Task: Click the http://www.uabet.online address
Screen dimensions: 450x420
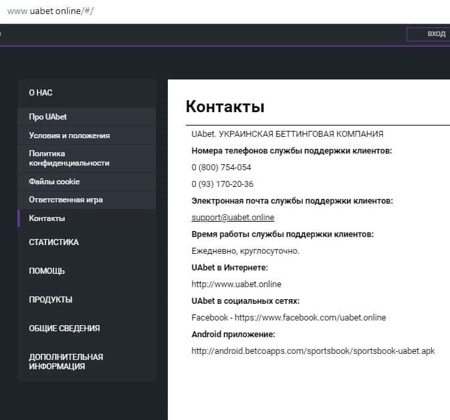Action: [236, 284]
